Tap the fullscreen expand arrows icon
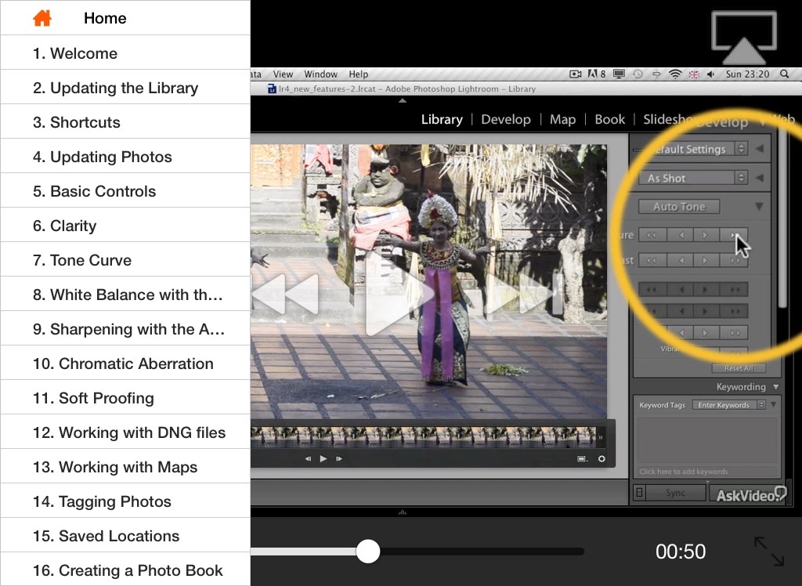 pyautogui.click(x=769, y=552)
